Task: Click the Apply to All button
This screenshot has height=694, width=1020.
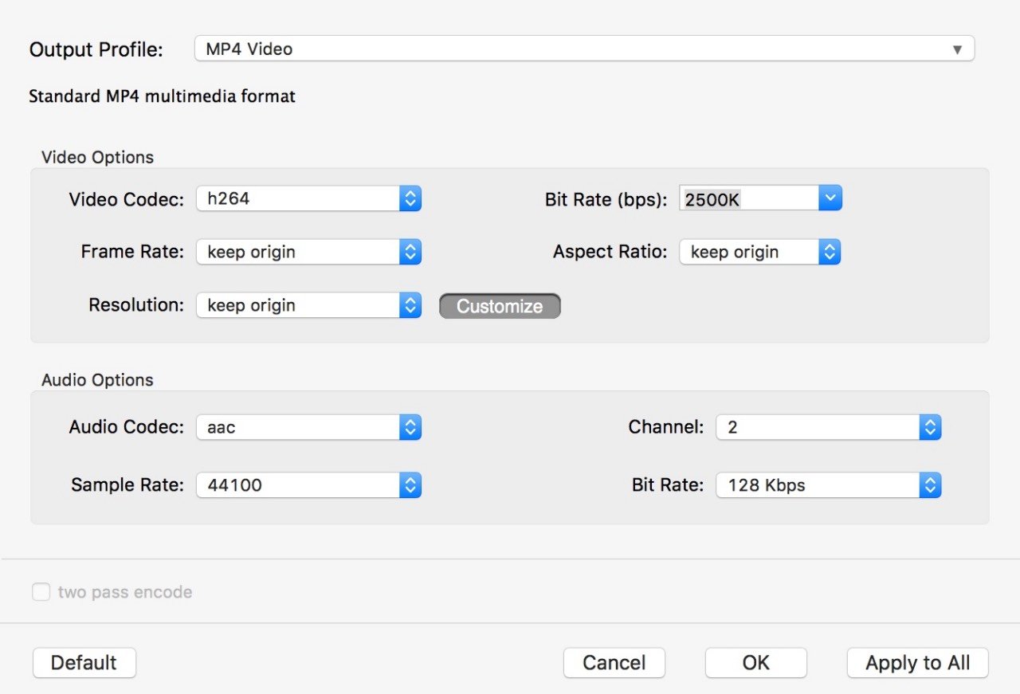Action: (917, 663)
